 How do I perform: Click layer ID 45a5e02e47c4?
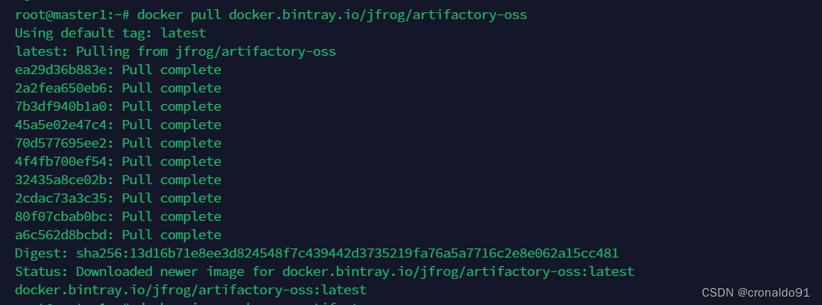coord(64,125)
